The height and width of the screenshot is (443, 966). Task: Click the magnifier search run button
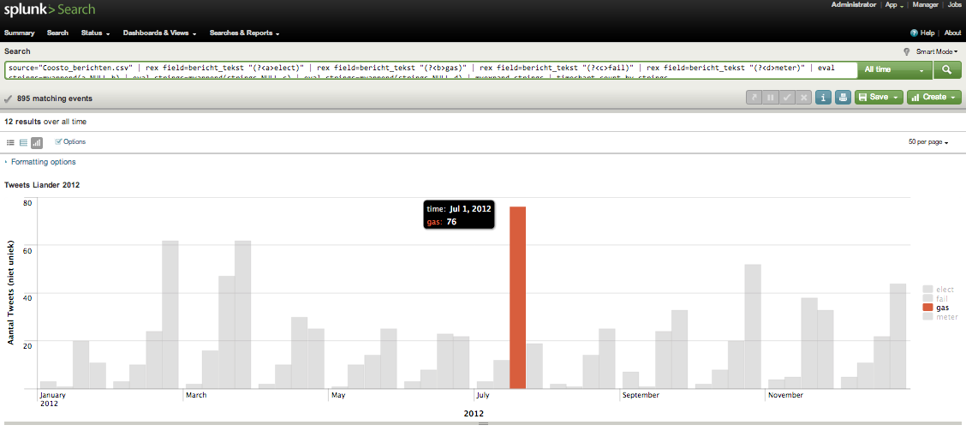click(946, 70)
